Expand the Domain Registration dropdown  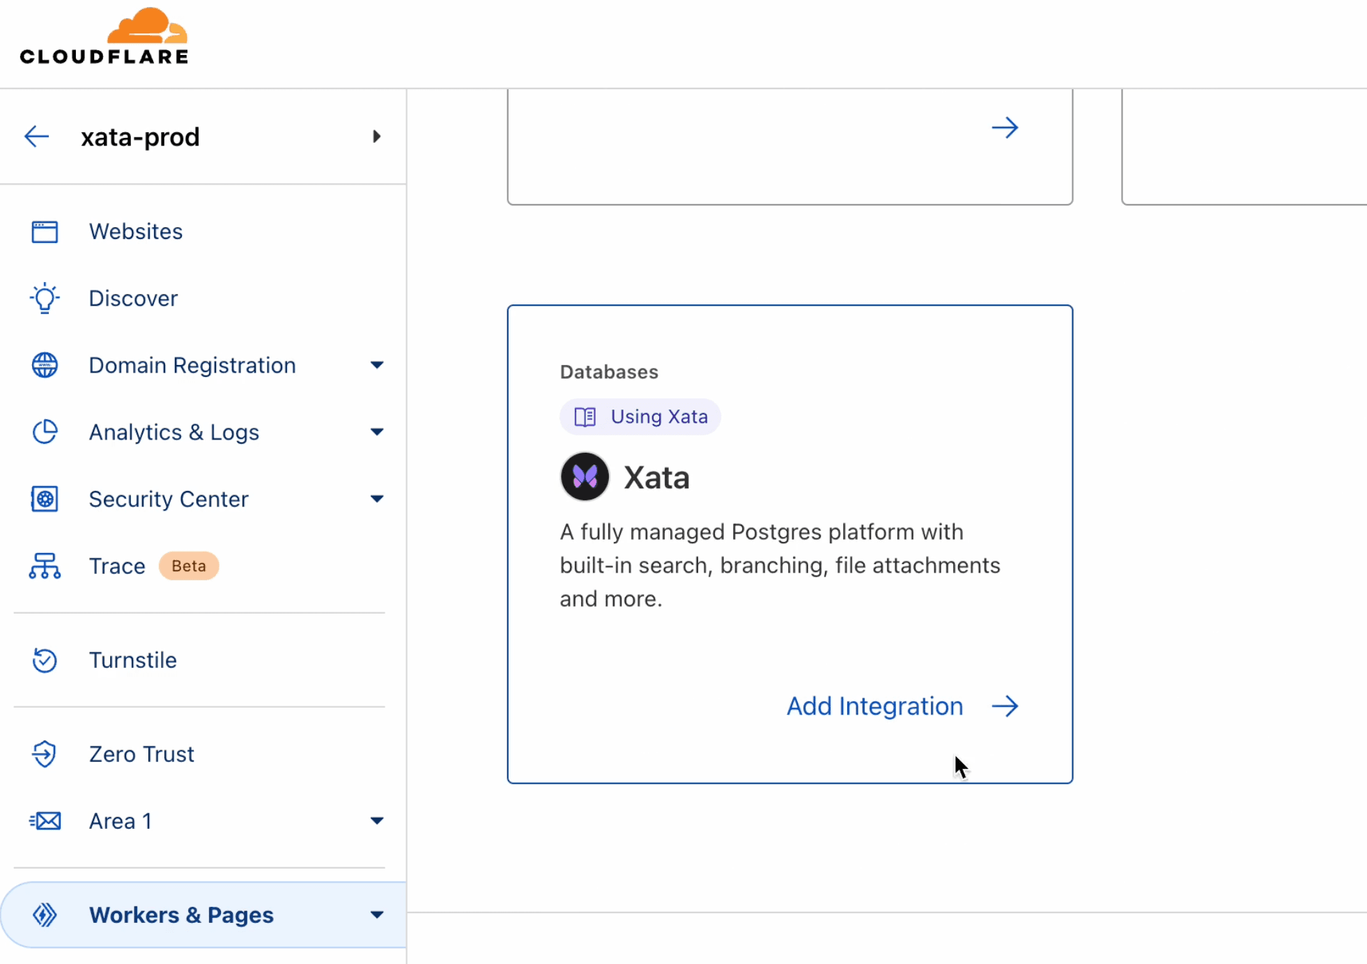378,364
